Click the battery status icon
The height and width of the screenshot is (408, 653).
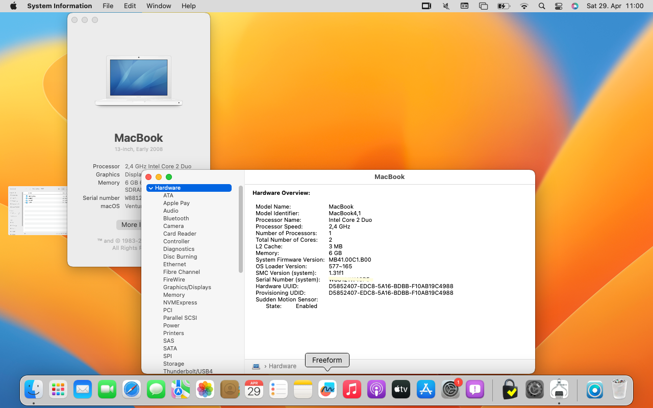(504, 6)
